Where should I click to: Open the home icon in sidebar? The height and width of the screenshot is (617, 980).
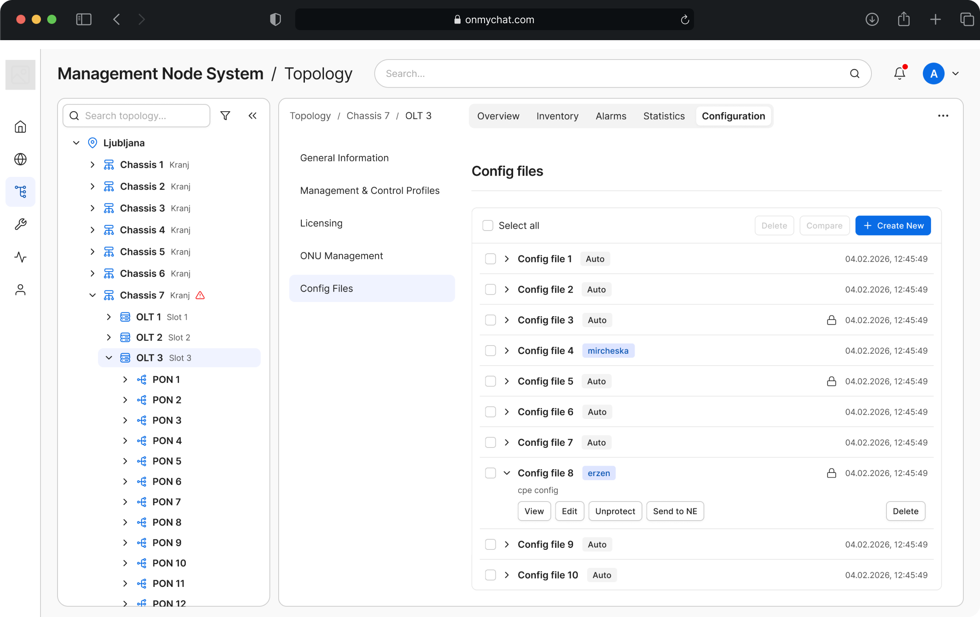20,127
